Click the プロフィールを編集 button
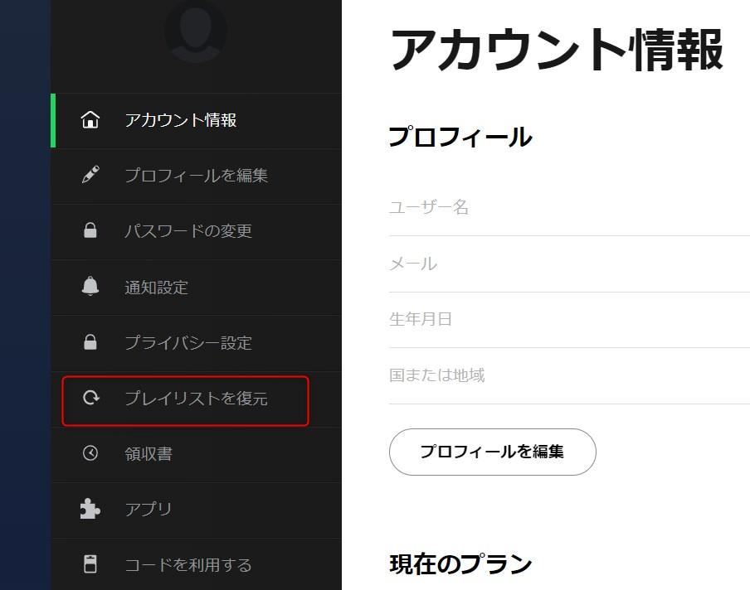 492,452
